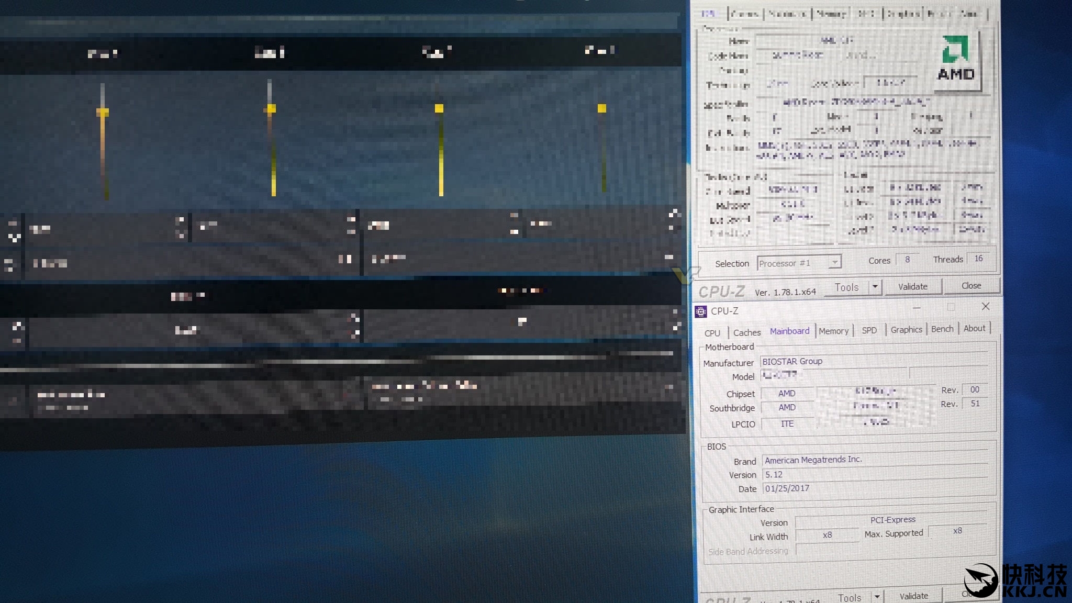The height and width of the screenshot is (603, 1072).
Task: Switch to the Graphics tab
Action: tap(906, 329)
